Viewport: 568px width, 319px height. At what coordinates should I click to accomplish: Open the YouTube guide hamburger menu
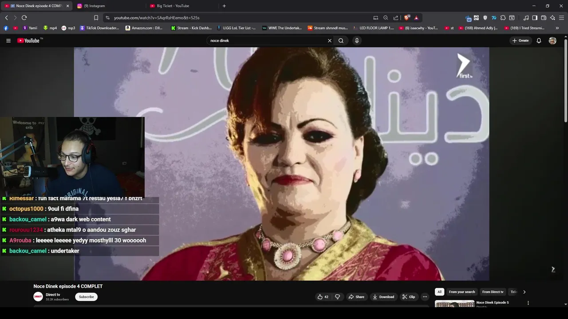[8, 40]
